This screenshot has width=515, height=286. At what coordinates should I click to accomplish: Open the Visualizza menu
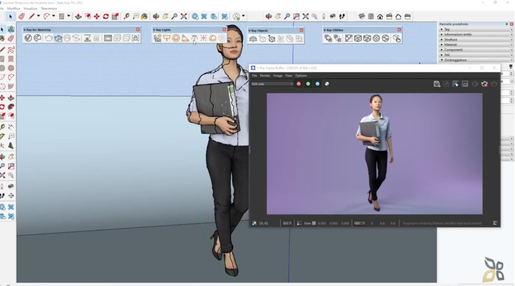tap(30, 9)
